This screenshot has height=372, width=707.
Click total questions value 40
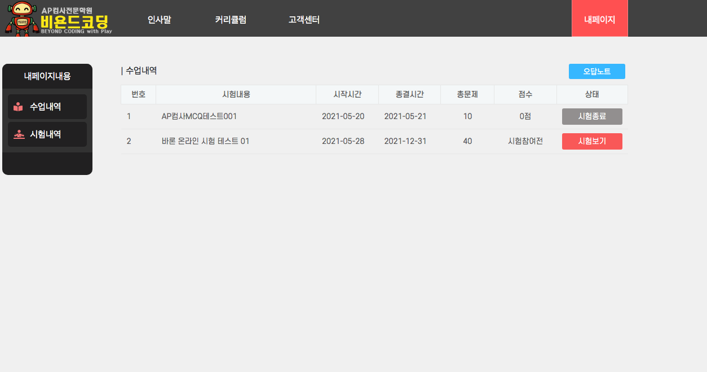pos(467,141)
